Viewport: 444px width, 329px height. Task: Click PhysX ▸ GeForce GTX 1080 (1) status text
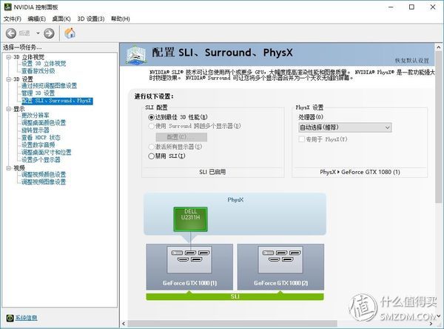360,172
